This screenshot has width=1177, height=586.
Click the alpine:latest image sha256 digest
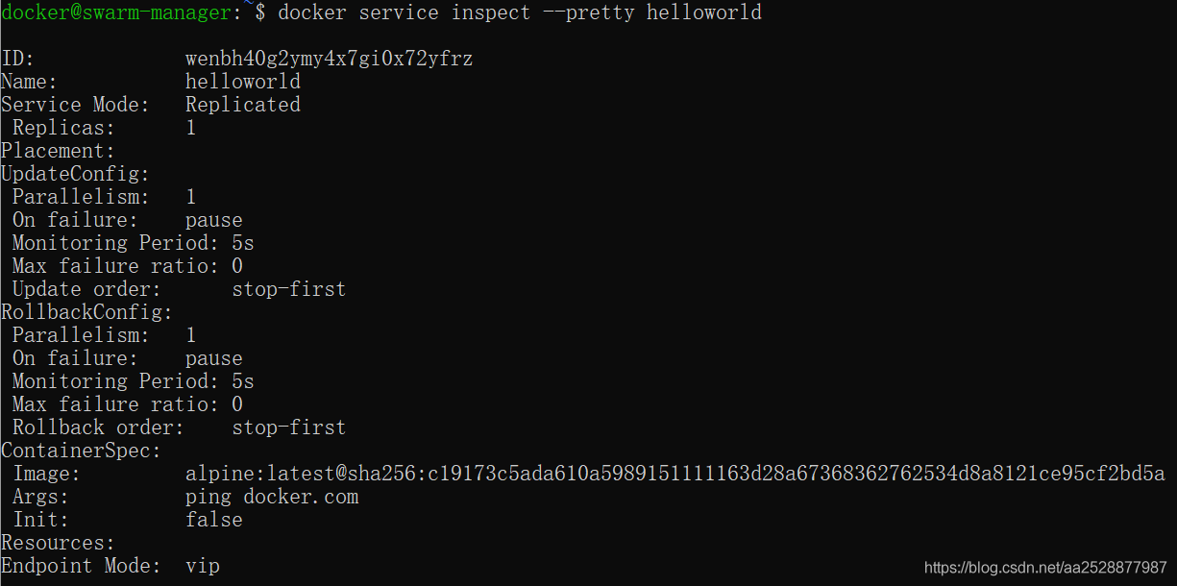(674, 474)
